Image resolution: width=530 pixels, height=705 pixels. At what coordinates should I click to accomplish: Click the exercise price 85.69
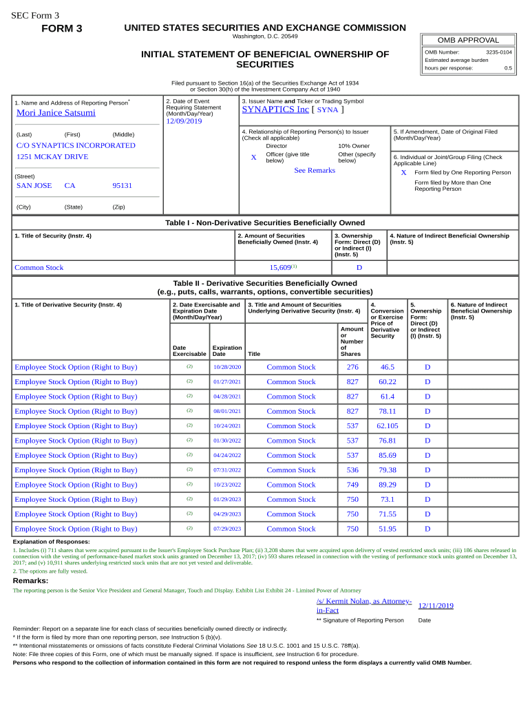pyautogui.click(x=388, y=455)
